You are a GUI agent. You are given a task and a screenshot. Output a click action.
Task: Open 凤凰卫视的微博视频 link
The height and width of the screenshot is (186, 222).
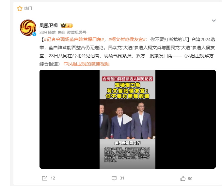click(87, 64)
